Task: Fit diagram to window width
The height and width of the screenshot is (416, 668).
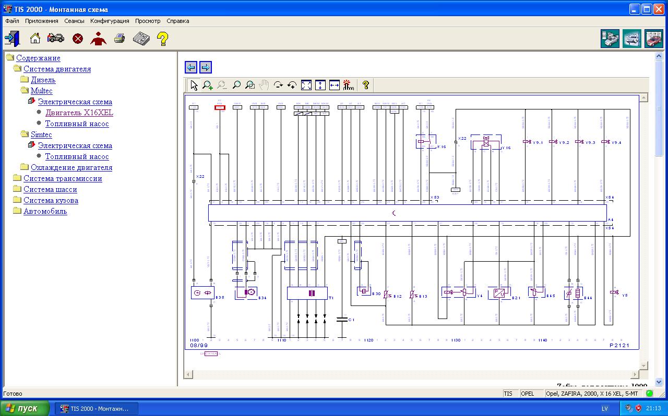Action: tap(335, 85)
